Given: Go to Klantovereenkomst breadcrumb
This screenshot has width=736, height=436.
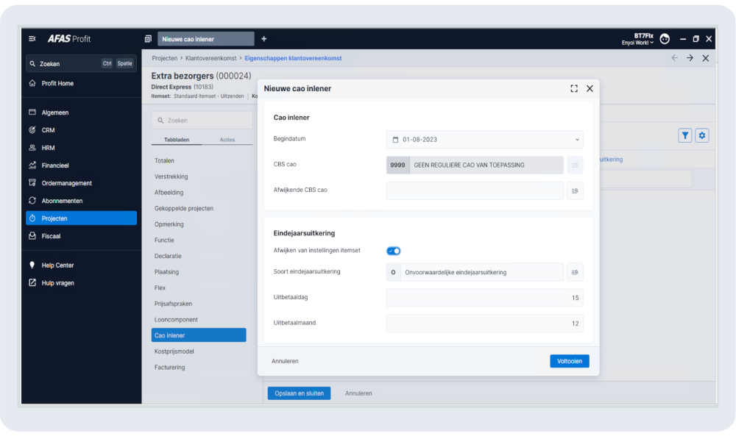Looking at the screenshot, I should (210, 58).
